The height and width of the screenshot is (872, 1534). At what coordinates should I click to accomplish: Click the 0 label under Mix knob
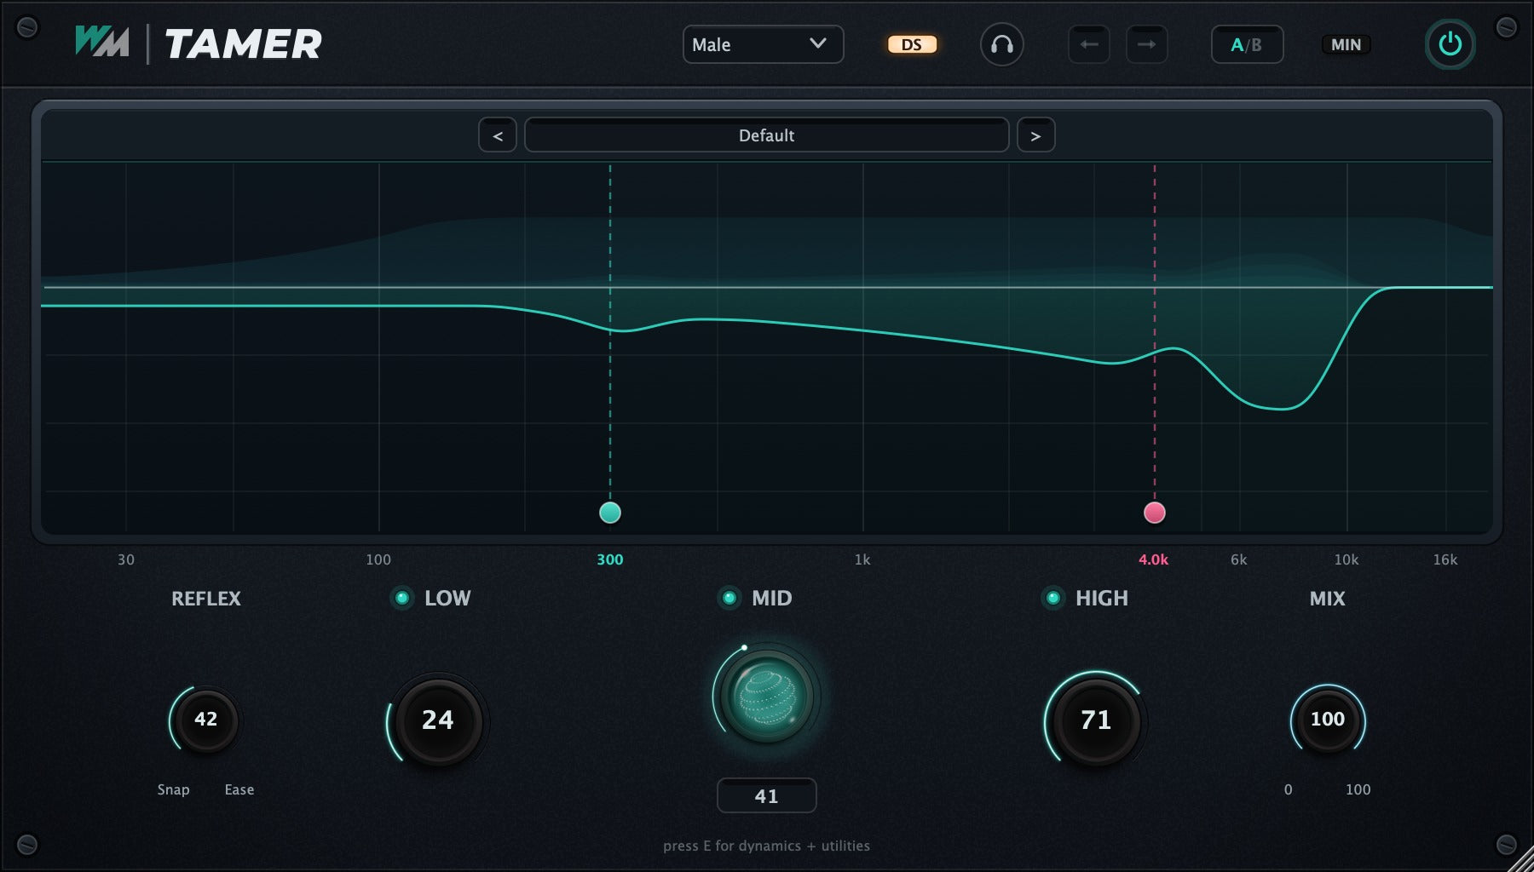[x=1289, y=789]
